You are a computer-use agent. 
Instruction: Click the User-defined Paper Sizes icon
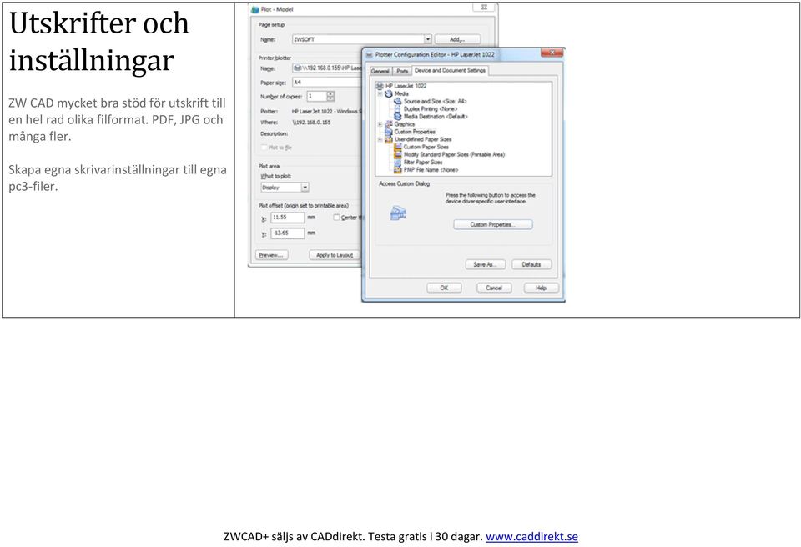(389, 139)
